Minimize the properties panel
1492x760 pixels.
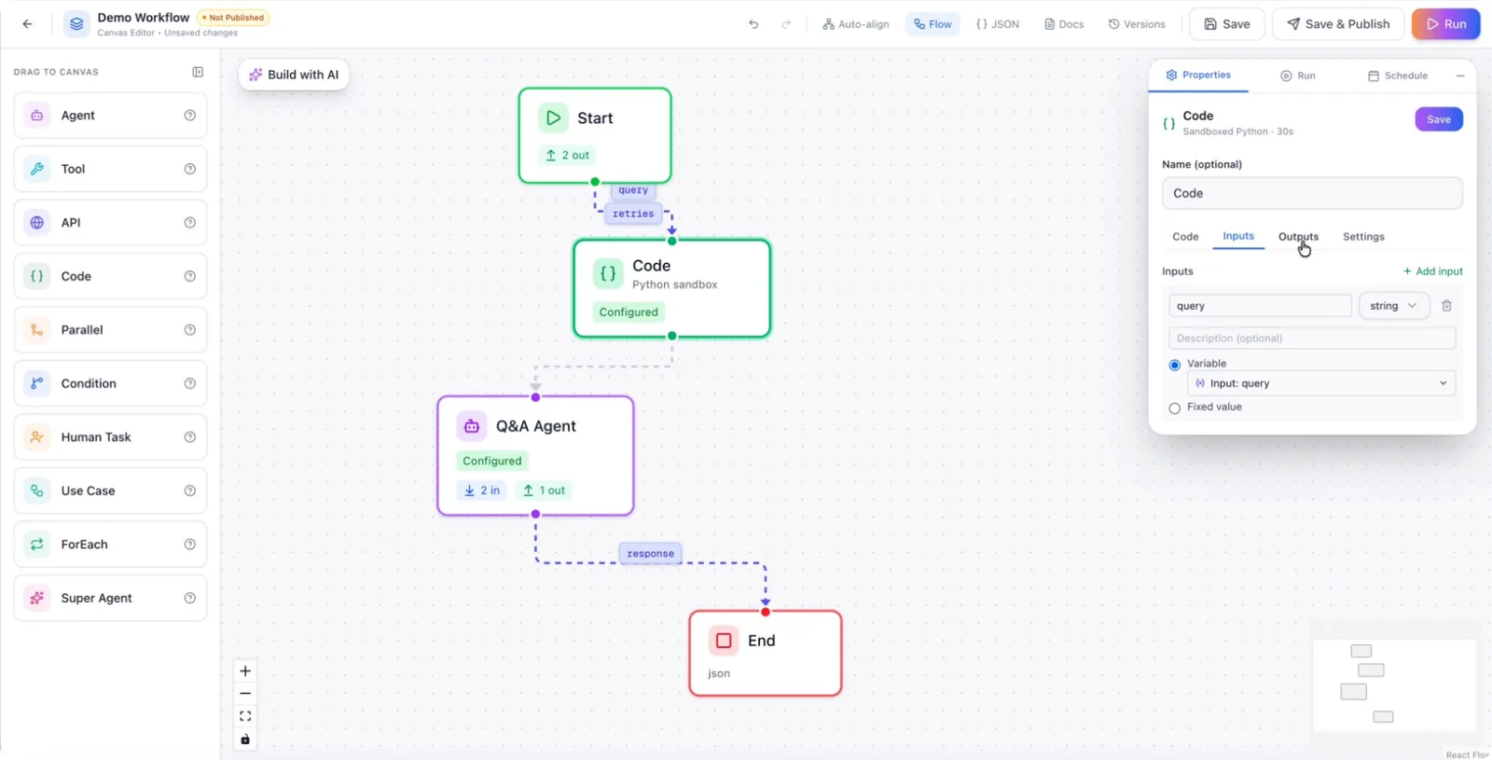pyautogui.click(x=1460, y=76)
